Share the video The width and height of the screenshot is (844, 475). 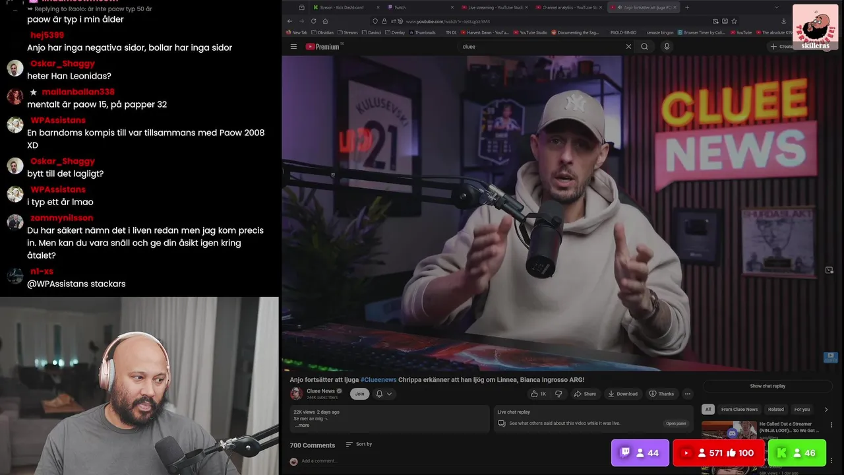[x=585, y=394]
